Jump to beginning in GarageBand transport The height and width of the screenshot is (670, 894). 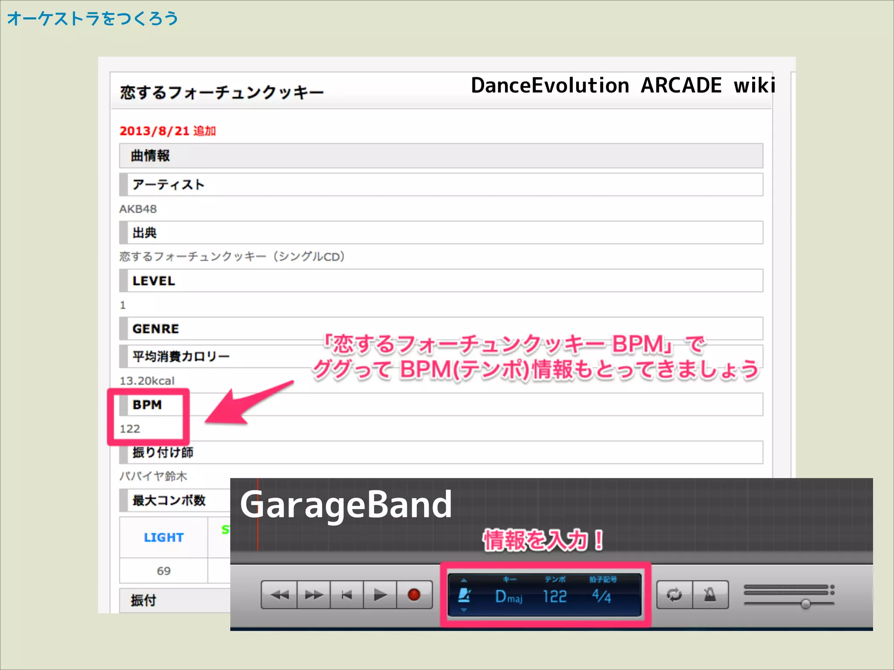point(347,595)
